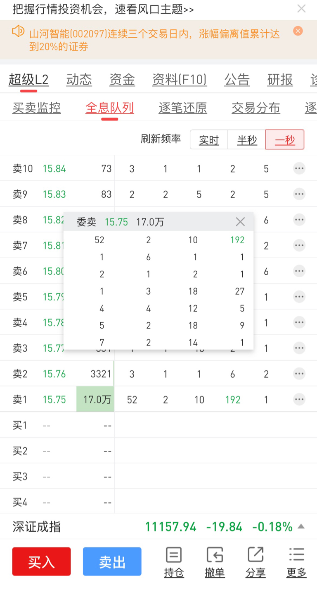
Task: Open the 速看风口主题 banner link
Action: point(154,10)
